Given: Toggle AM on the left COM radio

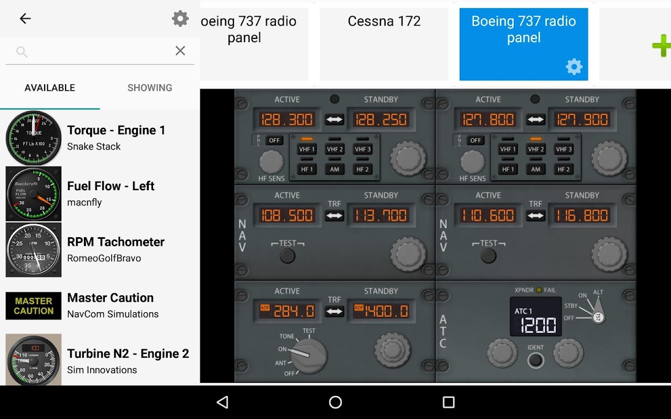Looking at the screenshot, I should coord(335,169).
